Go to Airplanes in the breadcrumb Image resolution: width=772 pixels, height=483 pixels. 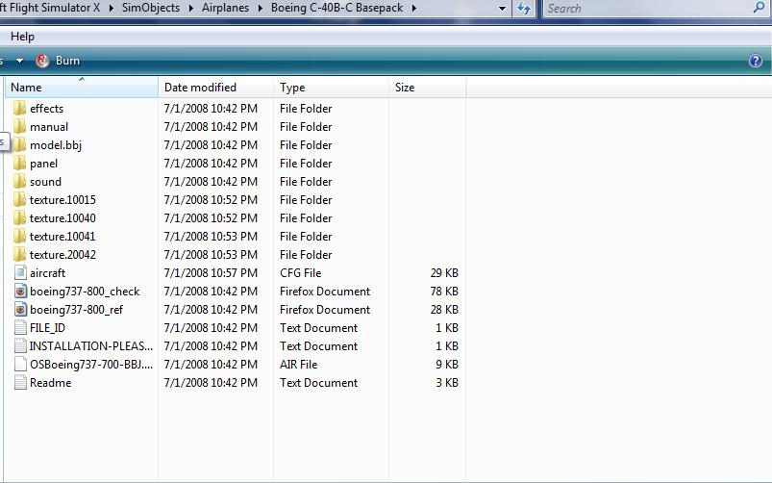(226, 8)
